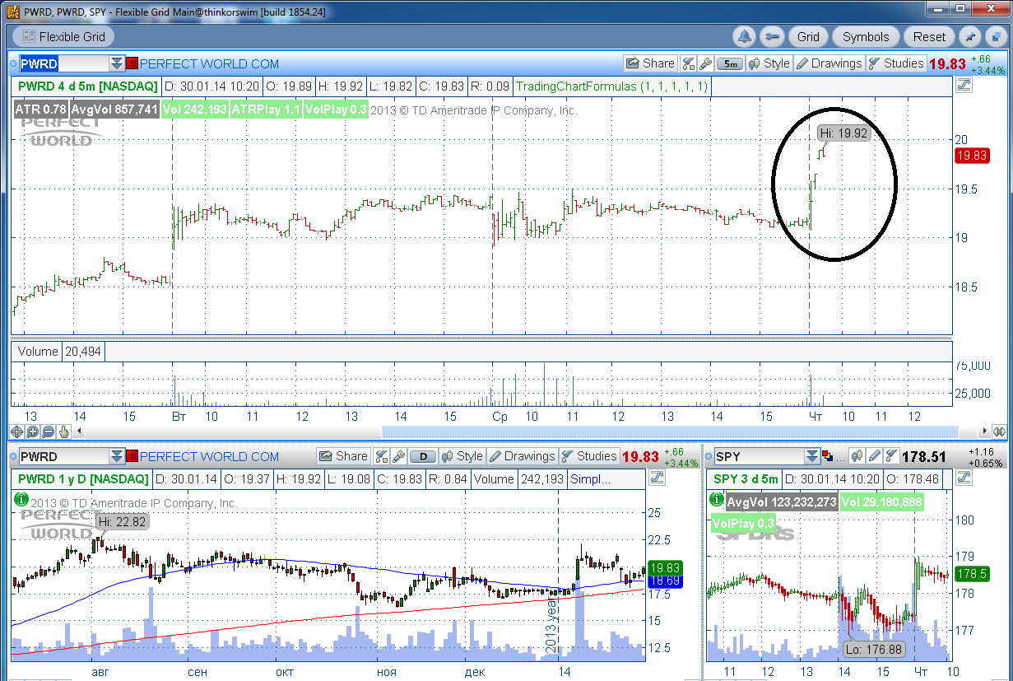The height and width of the screenshot is (681, 1013).
Task: Open Share menu in upper chart
Action: (650, 63)
